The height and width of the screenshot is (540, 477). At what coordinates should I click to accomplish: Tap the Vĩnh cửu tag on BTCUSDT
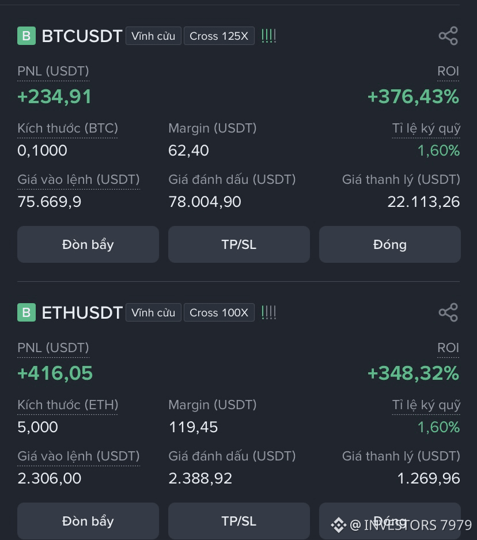(x=153, y=36)
